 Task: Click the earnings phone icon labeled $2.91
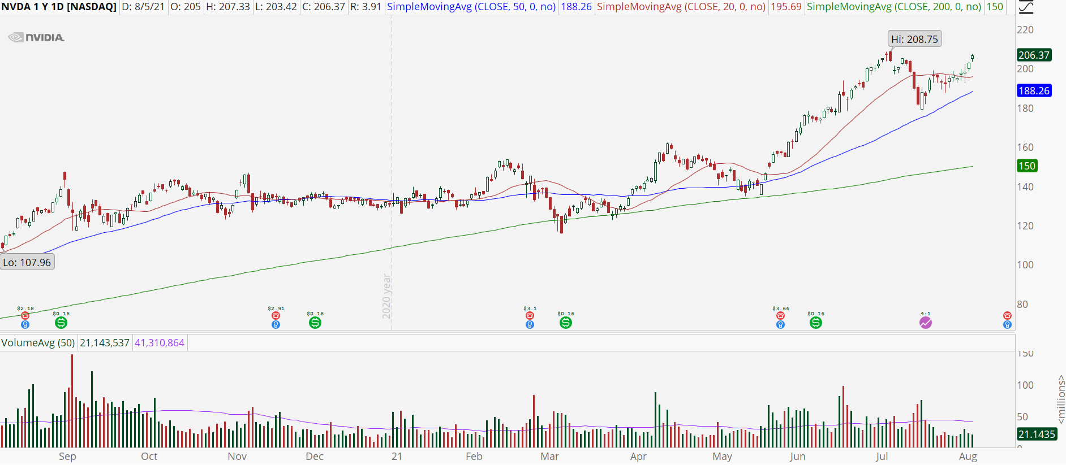pos(276,316)
